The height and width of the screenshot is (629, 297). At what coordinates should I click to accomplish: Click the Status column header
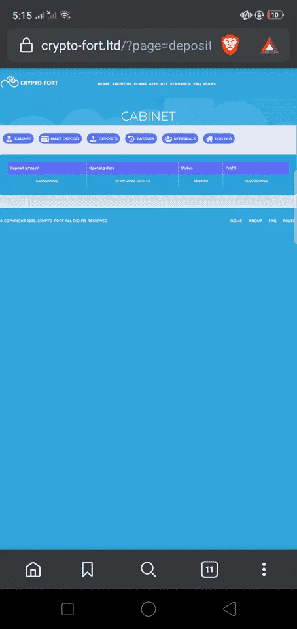pos(201,168)
